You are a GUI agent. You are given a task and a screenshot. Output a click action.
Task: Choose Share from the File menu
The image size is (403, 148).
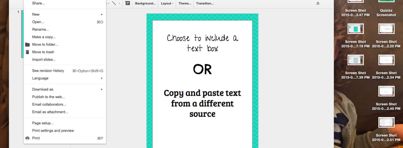click(x=65, y=3)
